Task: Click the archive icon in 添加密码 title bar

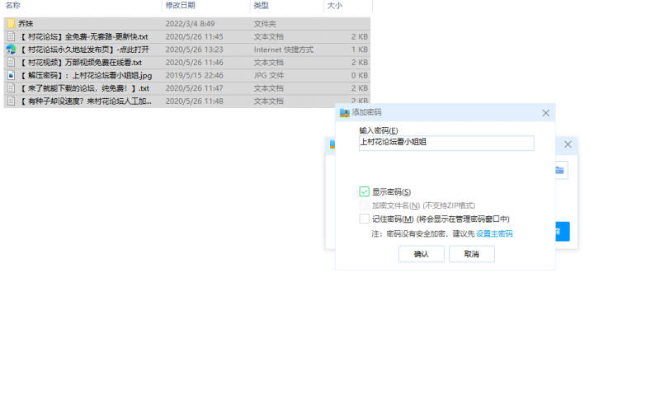Action: (x=345, y=112)
